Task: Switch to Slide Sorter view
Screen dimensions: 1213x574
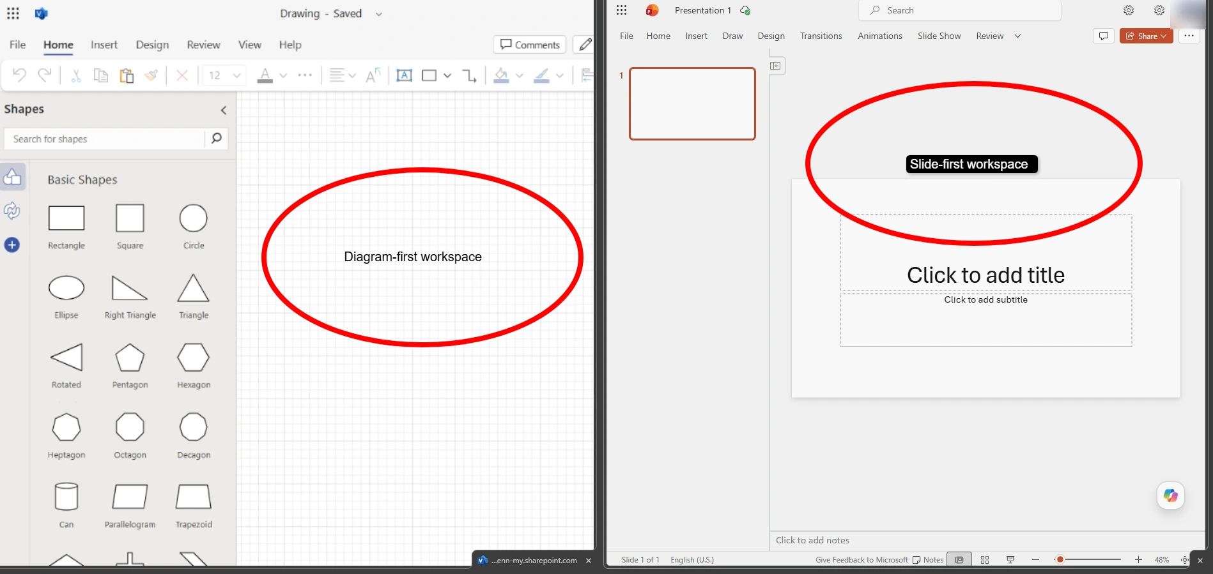Action: click(985, 560)
